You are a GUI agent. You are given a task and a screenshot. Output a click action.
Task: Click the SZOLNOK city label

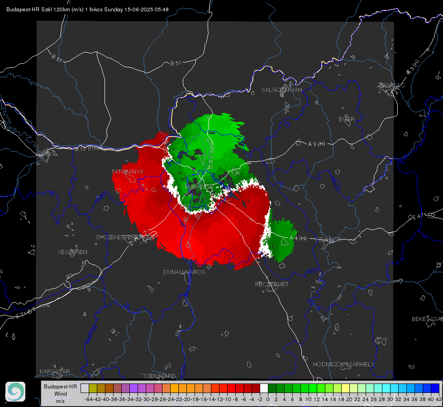coord(329,239)
